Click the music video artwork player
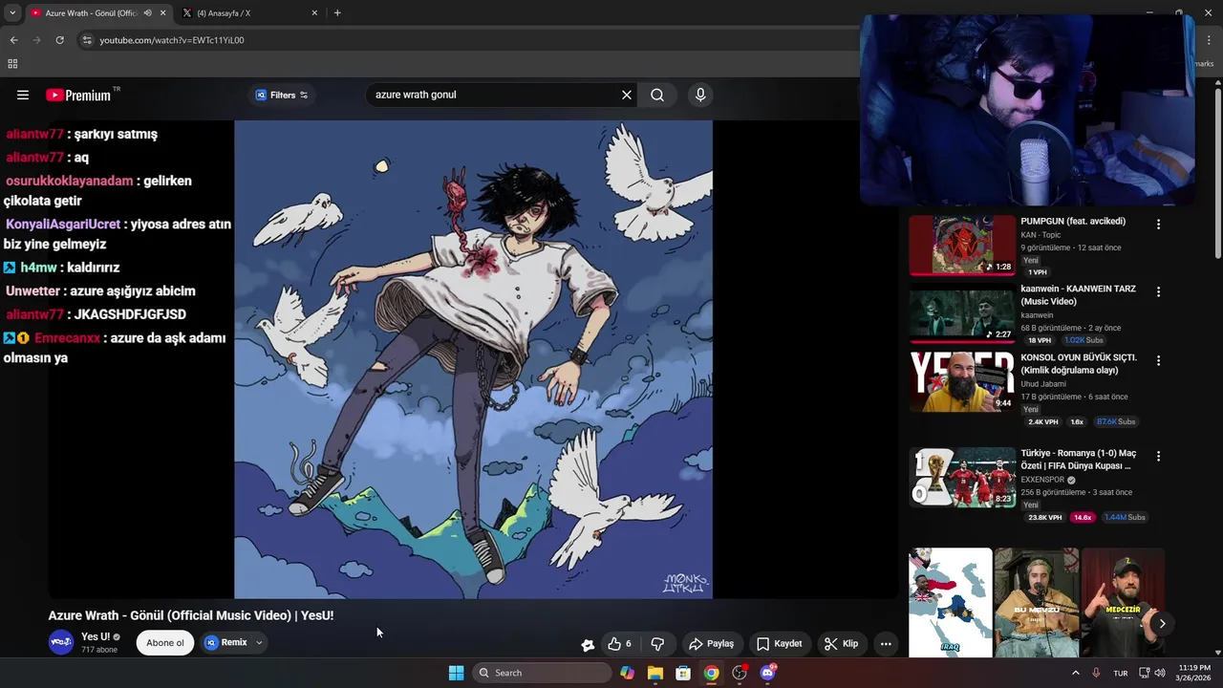The width and height of the screenshot is (1223, 688). coord(473,359)
